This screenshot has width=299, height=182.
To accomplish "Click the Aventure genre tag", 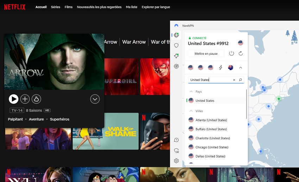I will coord(36,119).
